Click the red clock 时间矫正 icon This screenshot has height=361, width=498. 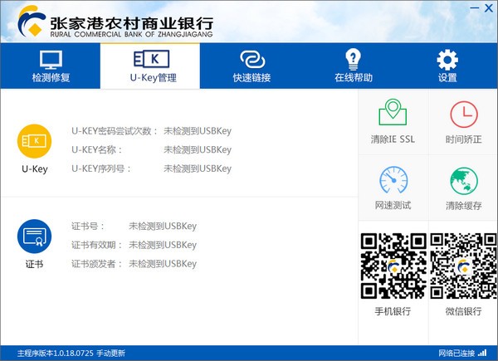click(x=464, y=115)
